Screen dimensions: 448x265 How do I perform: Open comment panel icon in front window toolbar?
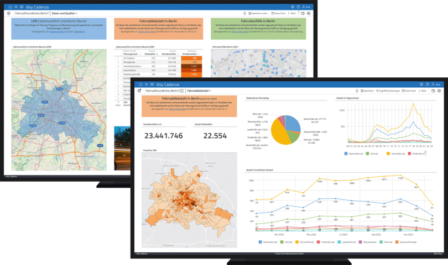(434, 91)
